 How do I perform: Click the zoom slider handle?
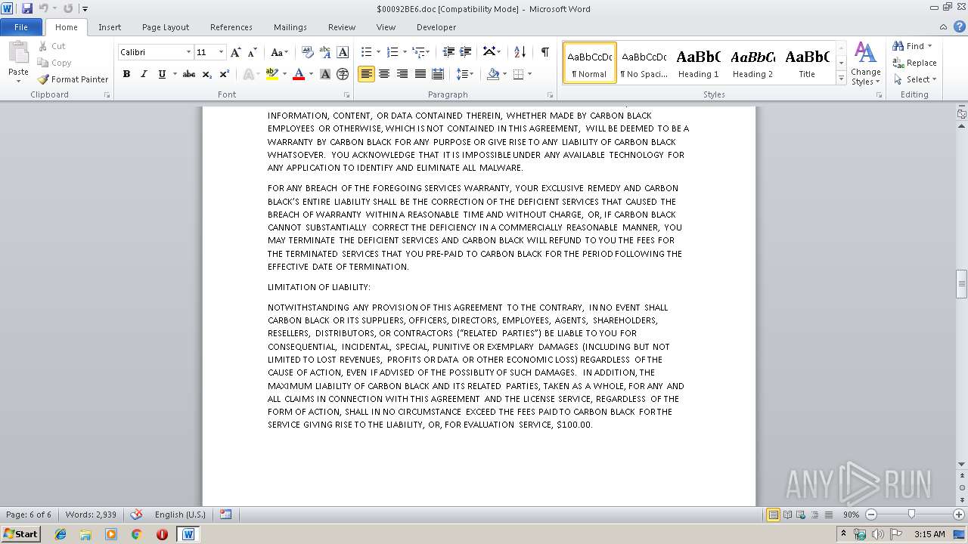click(x=911, y=515)
